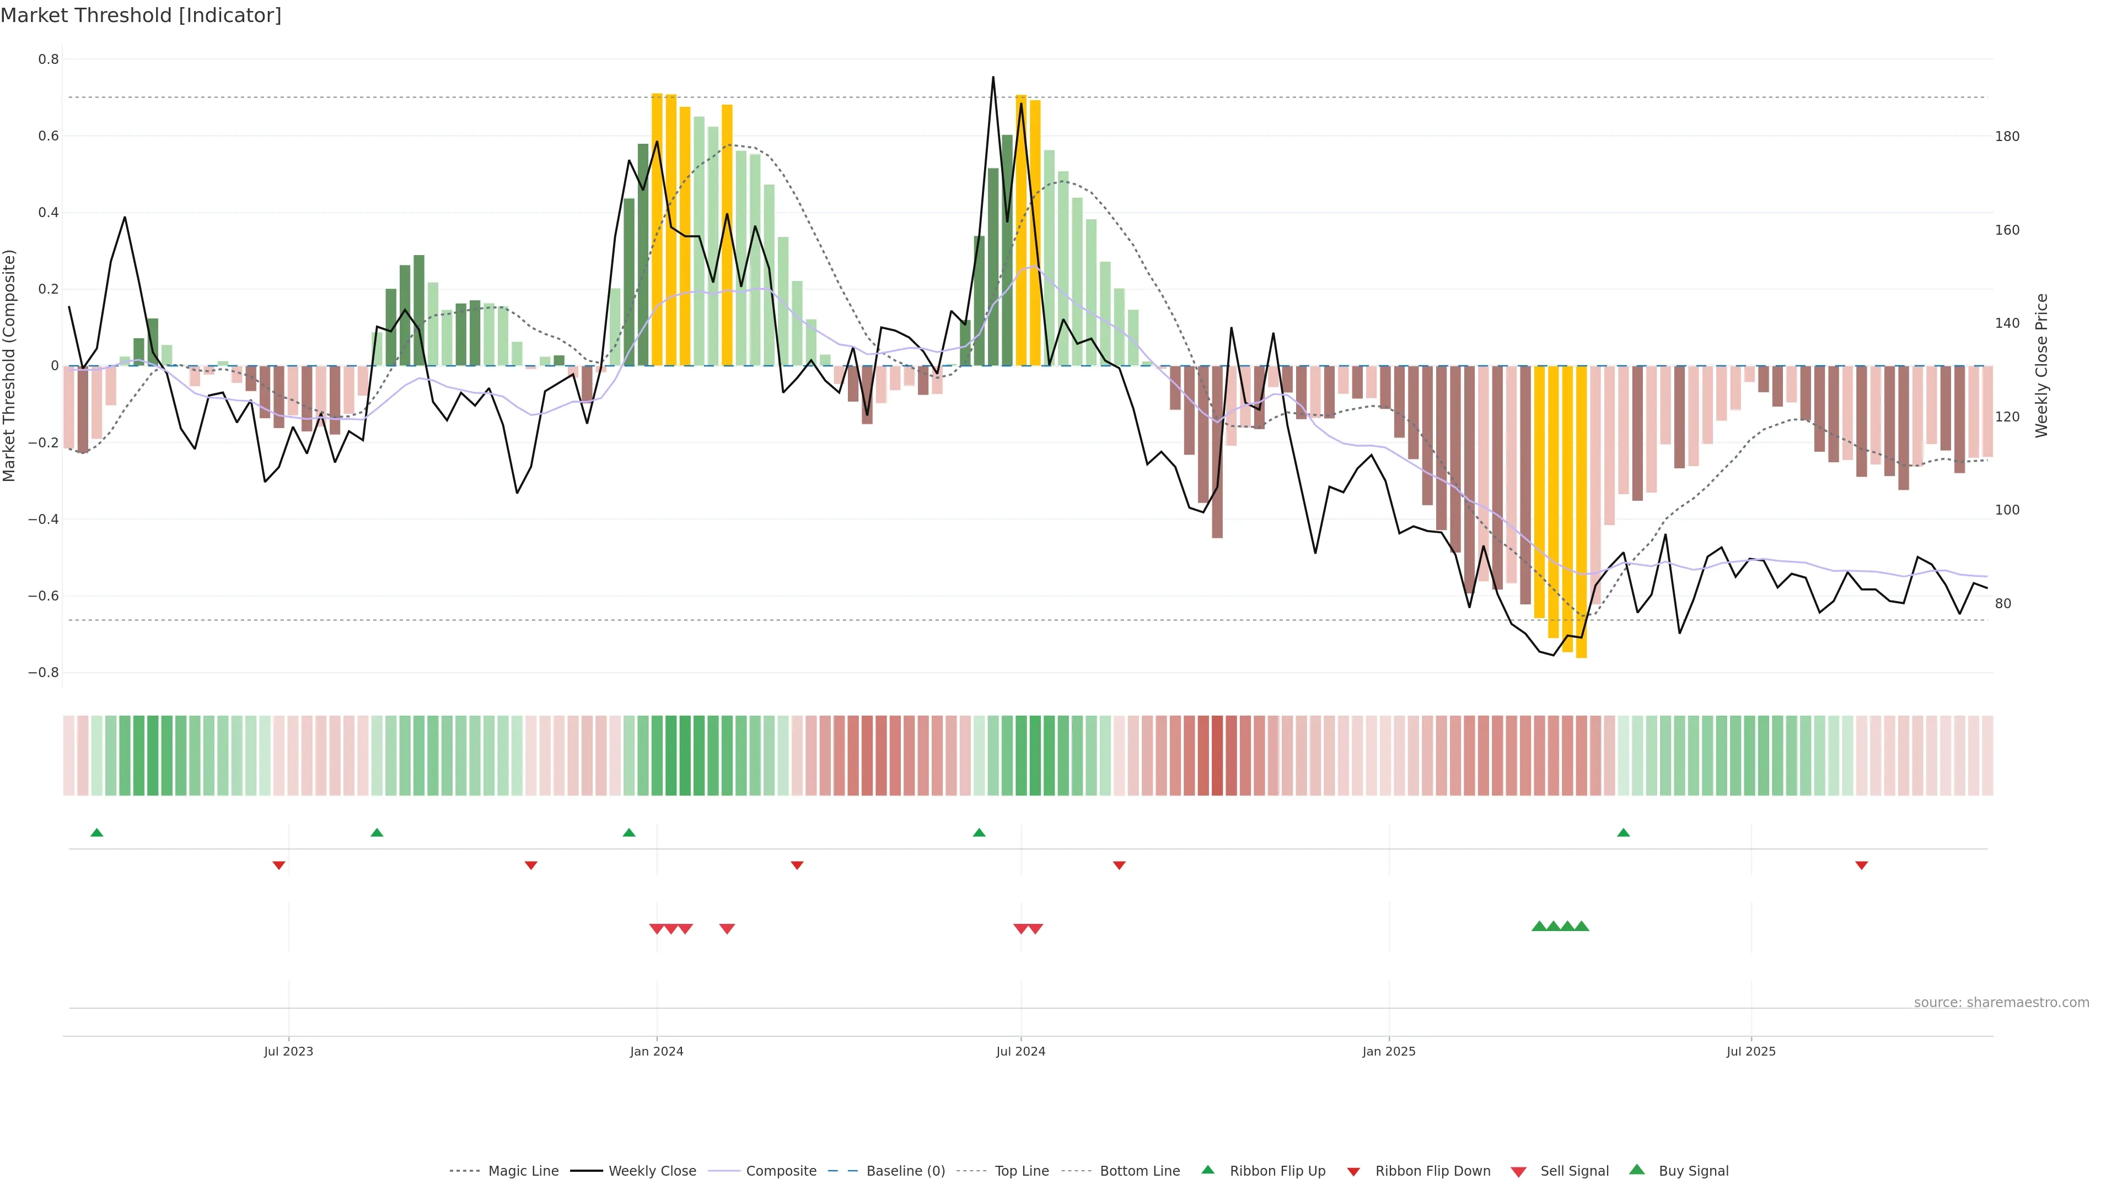Click the Jul 2025 x-axis label
This screenshot has width=2117, height=1190.
coord(1750,1051)
